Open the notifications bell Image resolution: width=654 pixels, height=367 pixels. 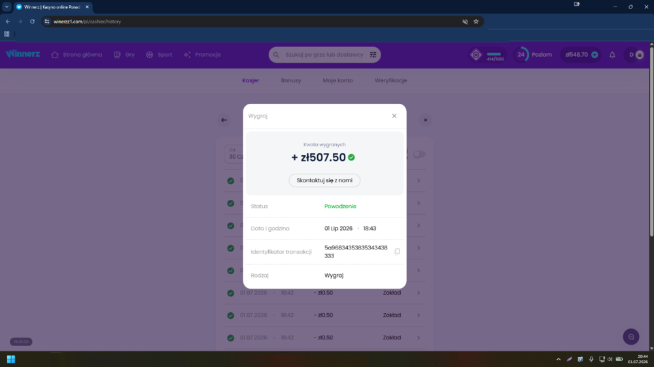[612, 55]
